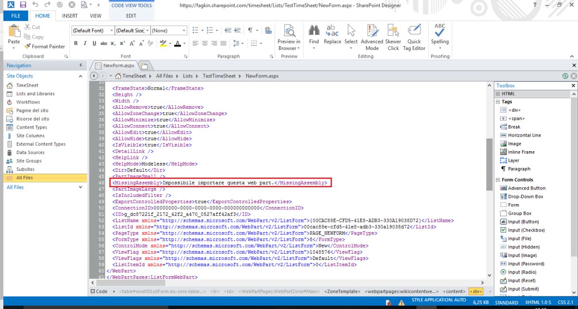
Task: Undo the last action in the quick access toolbar
Action: [x=35, y=5]
